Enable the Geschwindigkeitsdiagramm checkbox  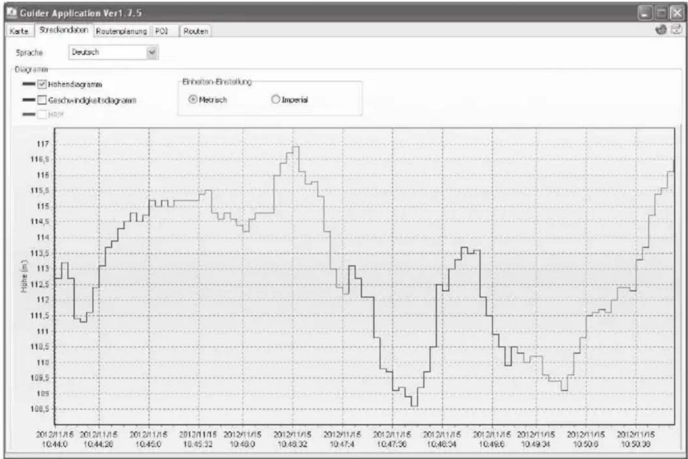pos(42,100)
